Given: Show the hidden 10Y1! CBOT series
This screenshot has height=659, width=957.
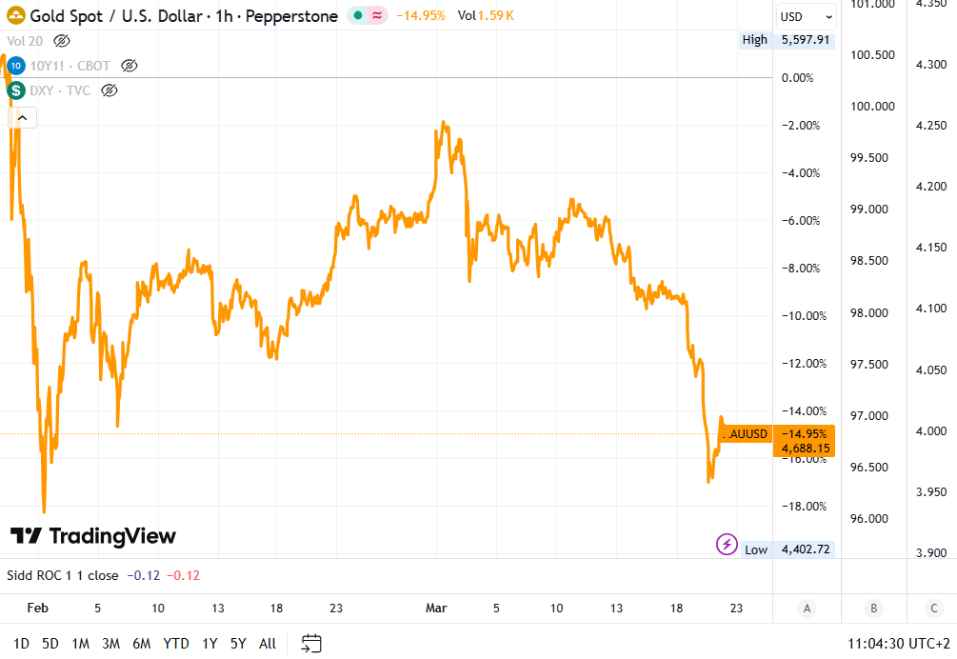Looking at the screenshot, I should pyautogui.click(x=130, y=66).
